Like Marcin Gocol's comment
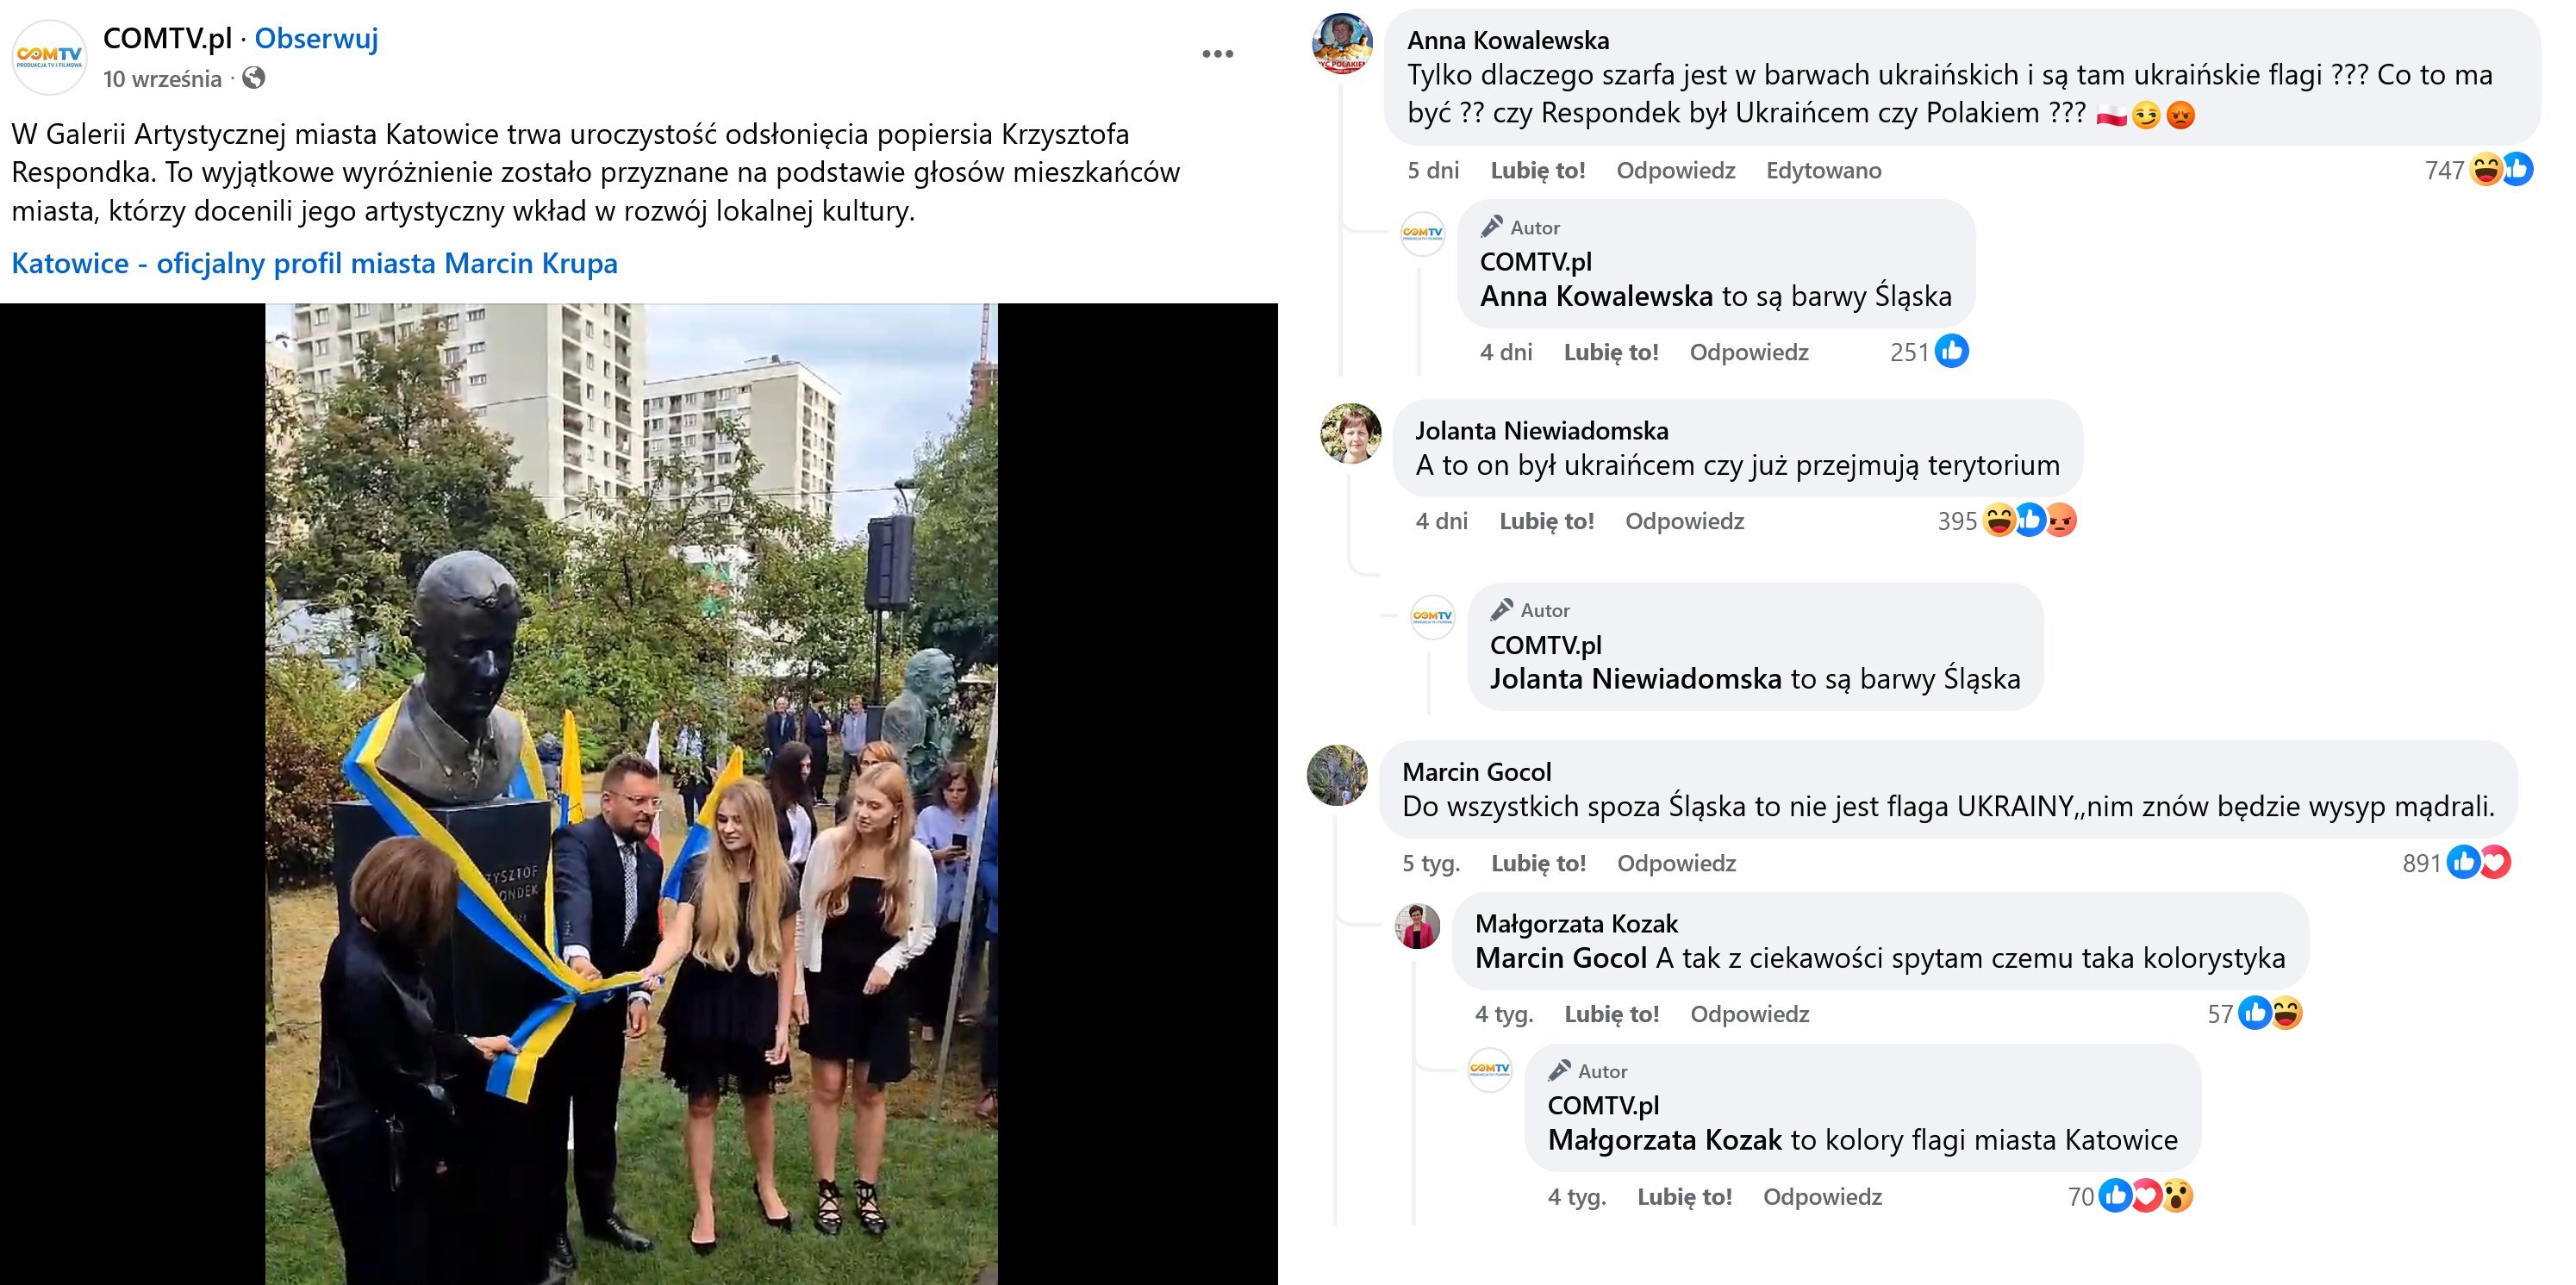This screenshot has width=2576, height=1285. coord(1538,863)
